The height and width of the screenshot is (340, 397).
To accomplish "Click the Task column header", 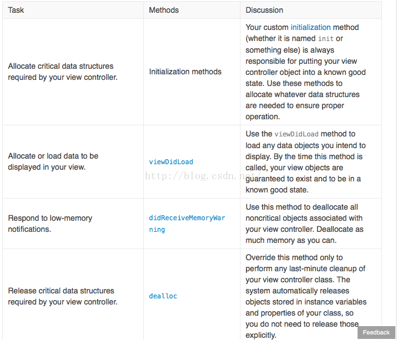I will 16,10.
